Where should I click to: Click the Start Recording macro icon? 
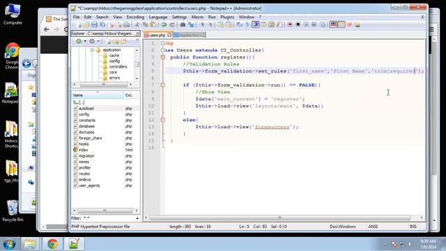pos(290,25)
